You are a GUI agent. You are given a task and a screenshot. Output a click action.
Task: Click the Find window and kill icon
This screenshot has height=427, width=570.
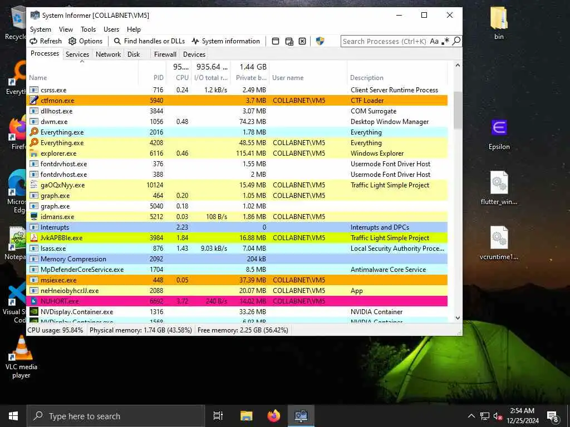[302, 41]
